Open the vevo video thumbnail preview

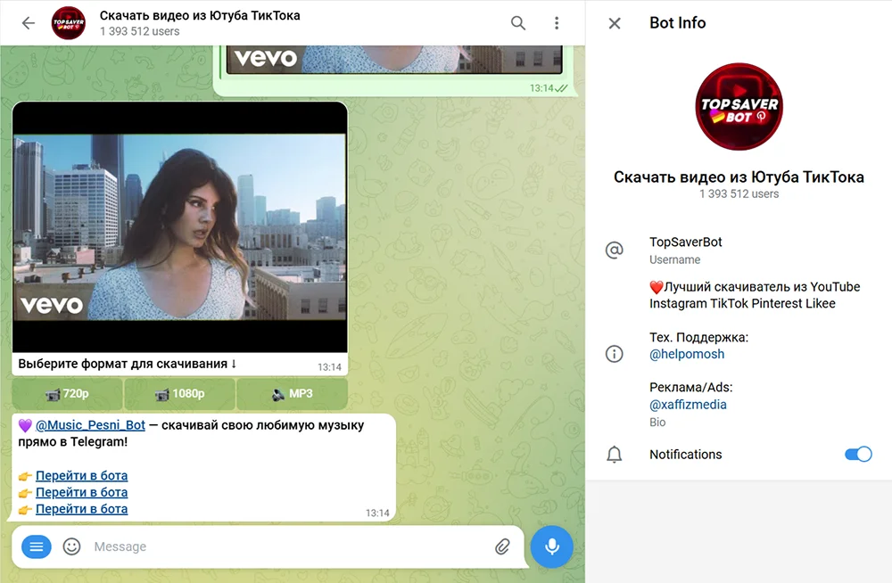pos(179,227)
